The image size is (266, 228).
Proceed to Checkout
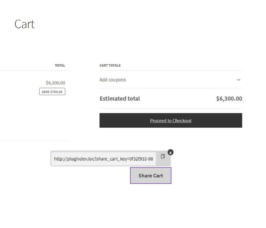point(171,120)
